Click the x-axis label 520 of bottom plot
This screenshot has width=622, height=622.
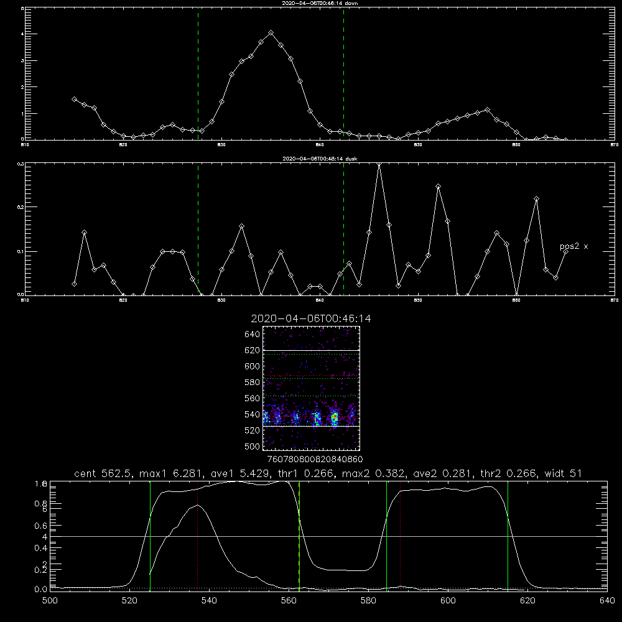[129, 601]
